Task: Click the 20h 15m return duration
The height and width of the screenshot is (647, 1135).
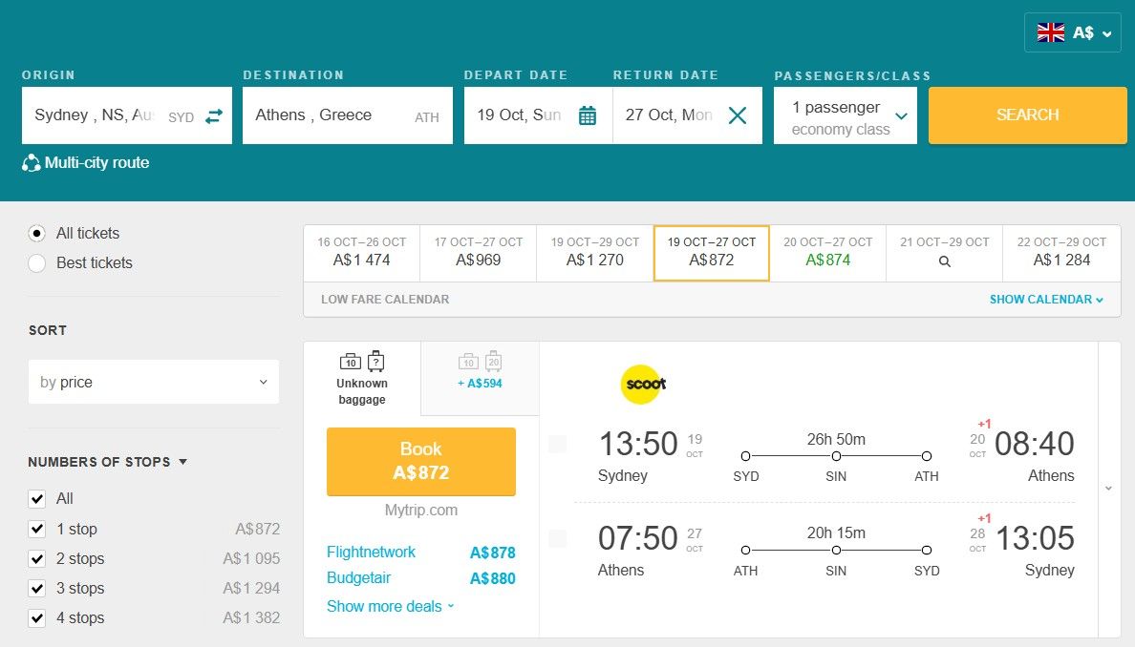Action: point(836,533)
